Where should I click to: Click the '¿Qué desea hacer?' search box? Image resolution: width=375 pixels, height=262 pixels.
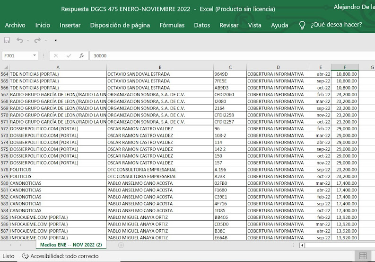click(336, 25)
